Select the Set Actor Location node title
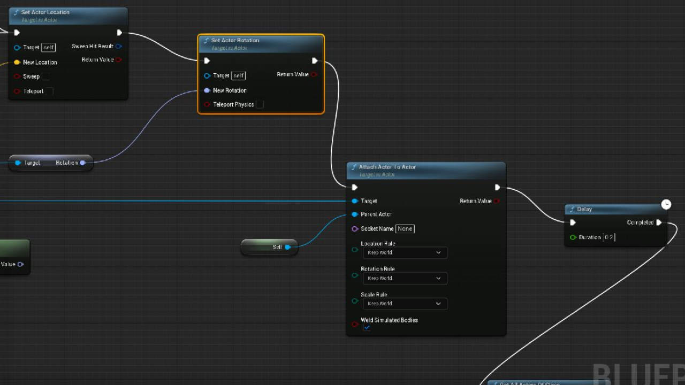 click(x=45, y=12)
